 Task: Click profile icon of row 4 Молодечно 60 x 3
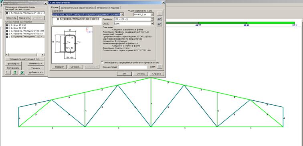(x=7, y=34)
